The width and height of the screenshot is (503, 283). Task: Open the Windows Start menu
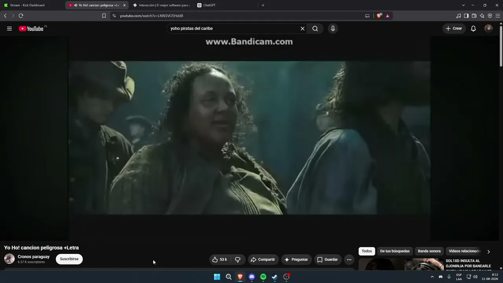pos(217,277)
